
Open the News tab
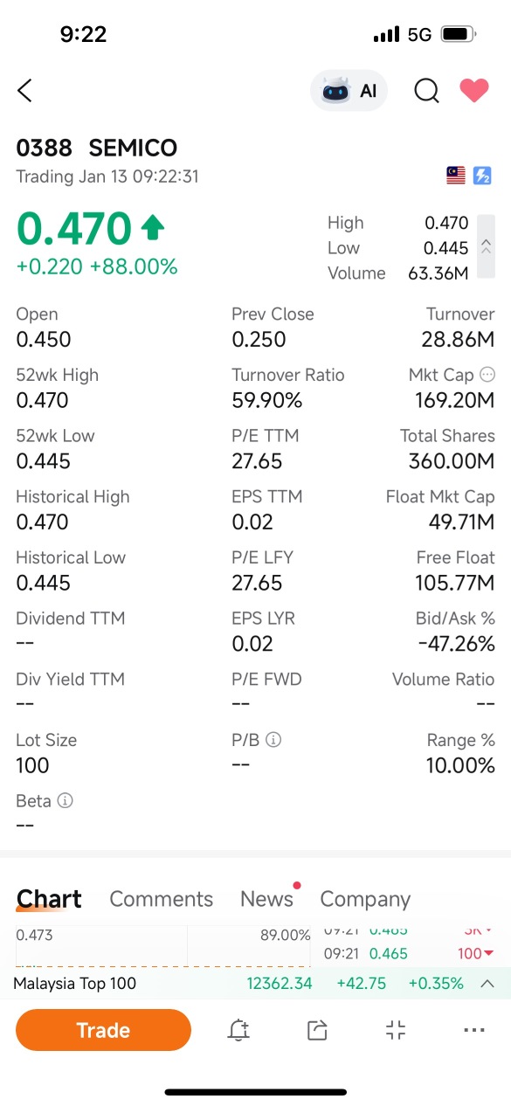pyautogui.click(x=266, y=899)
